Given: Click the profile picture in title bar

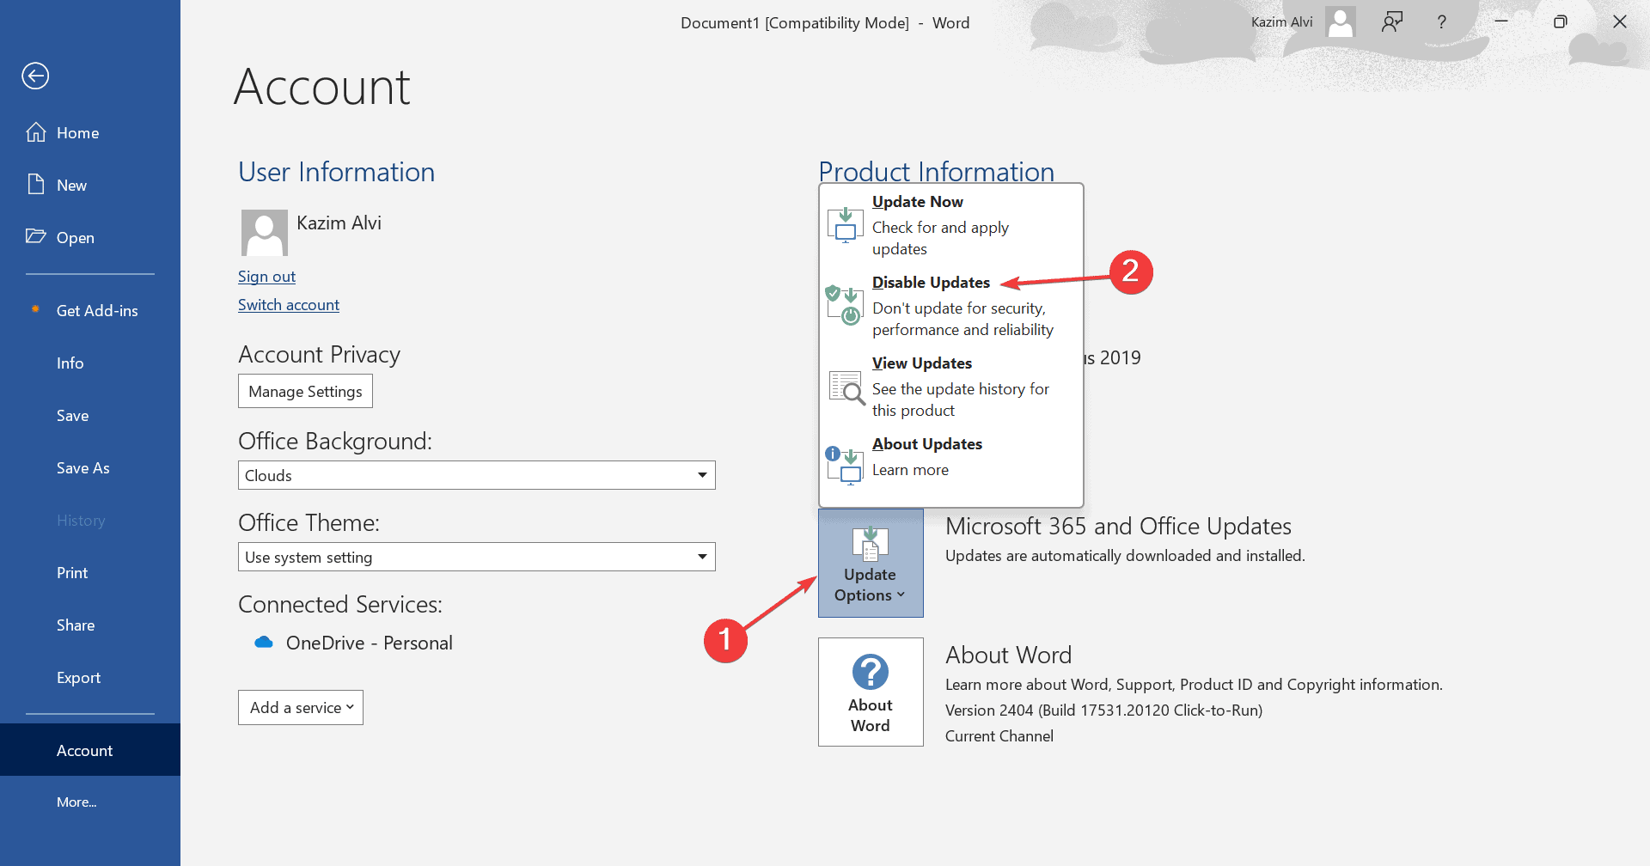Looking at the screenshot, I should pos(1341,22).
